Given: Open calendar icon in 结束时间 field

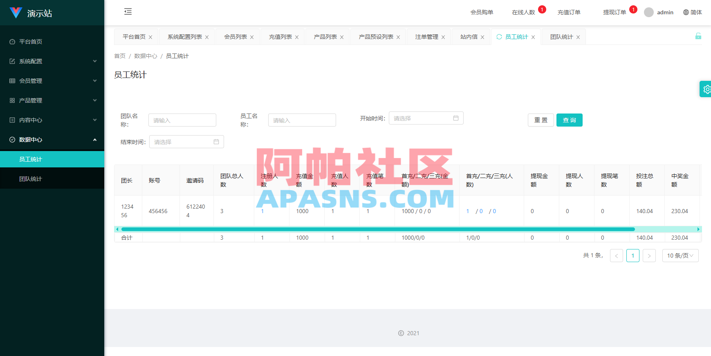Looking at the screenshot, I should coord(216,142).
